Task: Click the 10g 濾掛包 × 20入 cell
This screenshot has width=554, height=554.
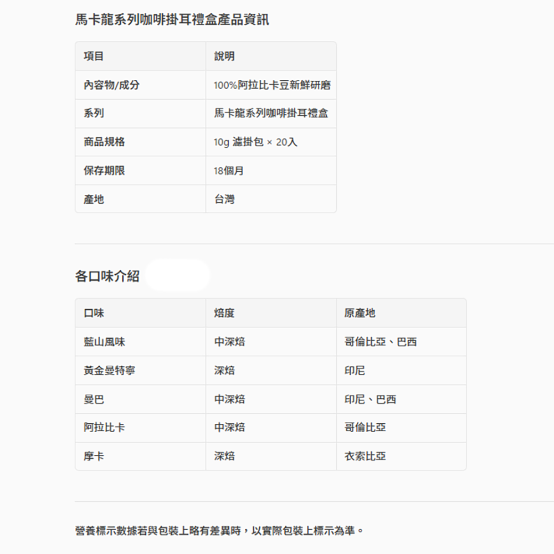Action: click(255, 142)
